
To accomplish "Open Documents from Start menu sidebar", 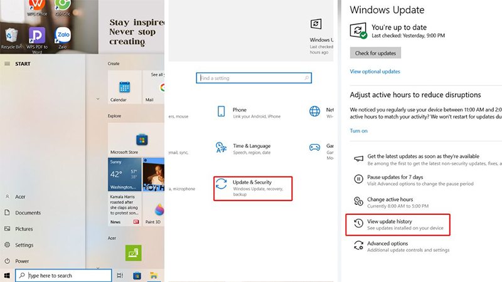I will click(x=28, y=212).
